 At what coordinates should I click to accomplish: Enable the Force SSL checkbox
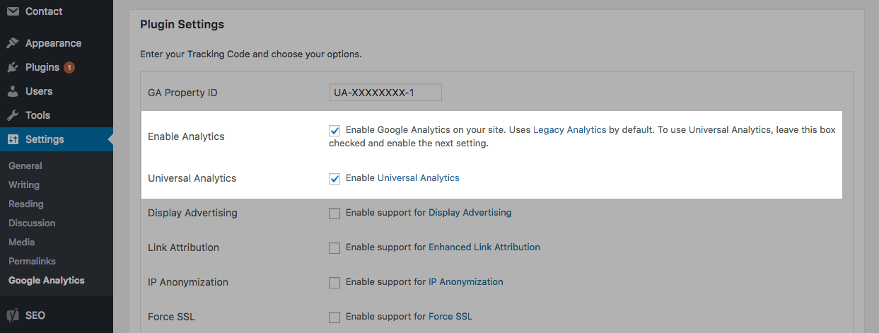[x=334, y=317]
